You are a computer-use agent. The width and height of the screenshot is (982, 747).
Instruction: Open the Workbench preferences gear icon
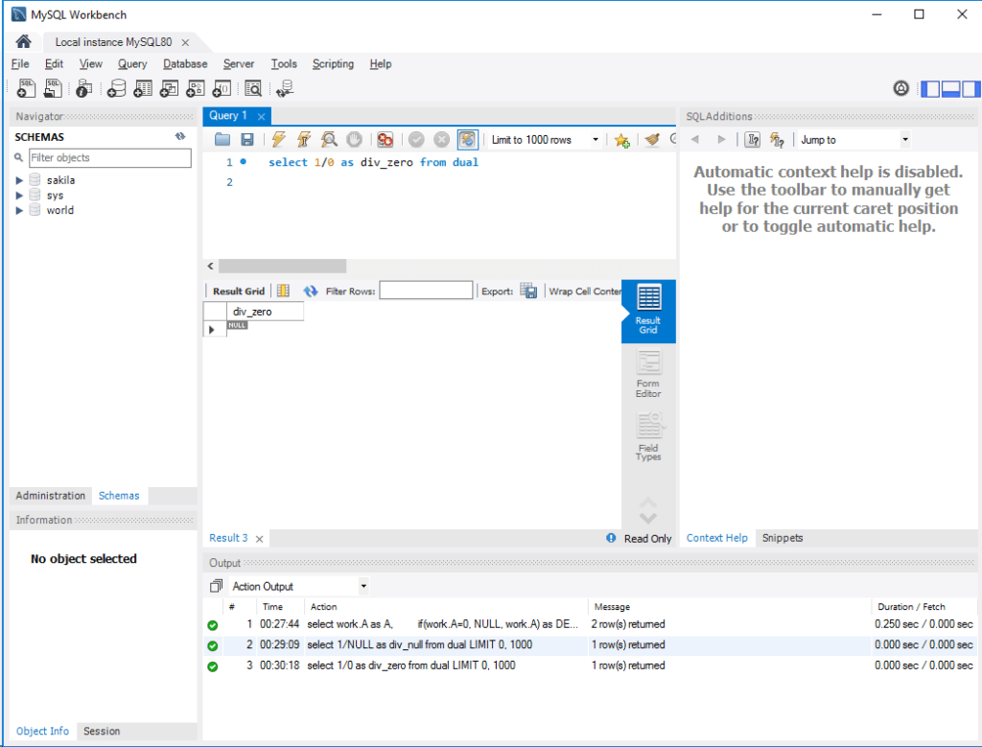(900, 88)
